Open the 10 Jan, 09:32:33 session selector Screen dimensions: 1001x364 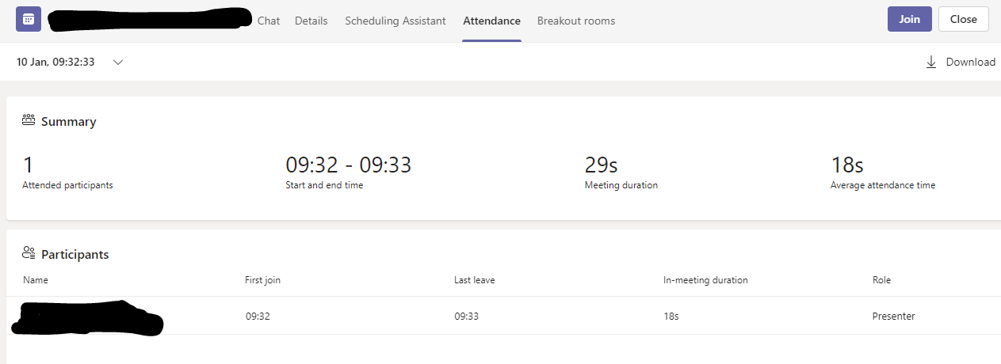click(55, 63)
